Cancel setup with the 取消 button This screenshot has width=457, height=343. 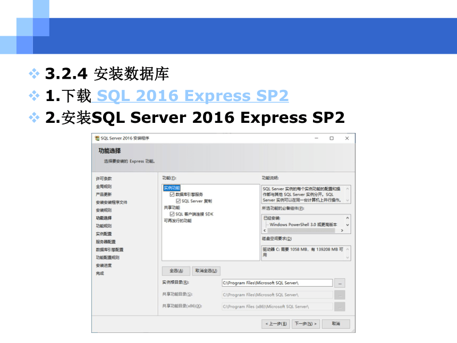(336, 324)
